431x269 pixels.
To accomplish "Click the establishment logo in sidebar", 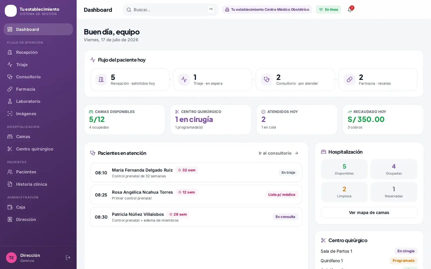I will (x=11, y=11).
